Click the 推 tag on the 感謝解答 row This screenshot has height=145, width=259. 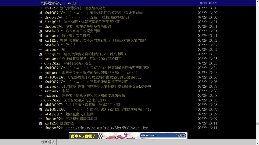click(x=41, y=123)
